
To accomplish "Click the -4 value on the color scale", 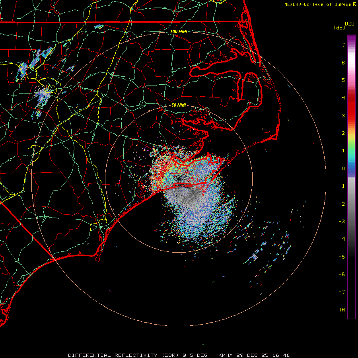I will 342,239.
